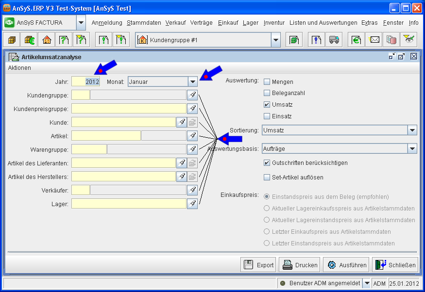
Task: Enable the Mengen checkbox
Action: 267,82
